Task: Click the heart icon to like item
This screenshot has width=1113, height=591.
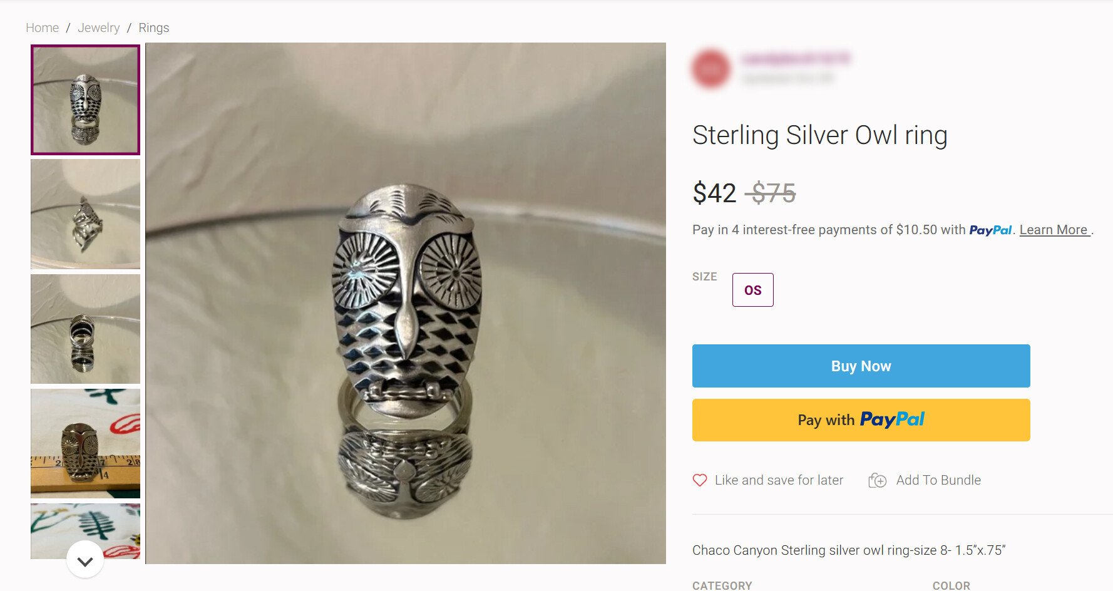Action: 700,480
